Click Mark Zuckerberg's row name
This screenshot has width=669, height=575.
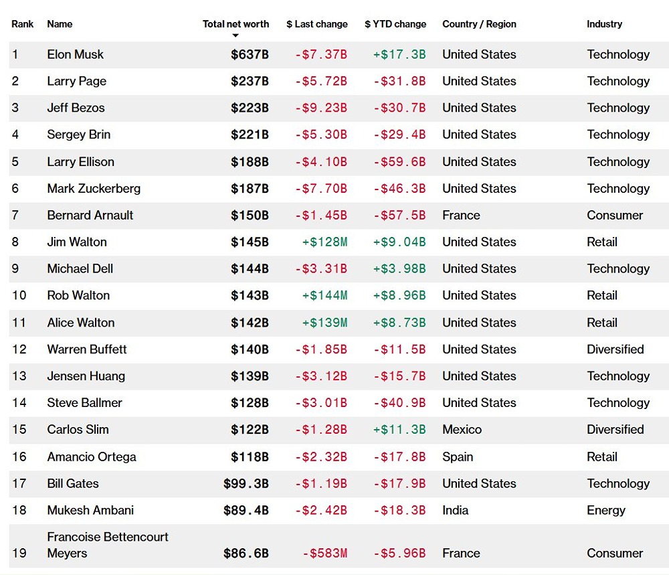click(x=94, y=188)
